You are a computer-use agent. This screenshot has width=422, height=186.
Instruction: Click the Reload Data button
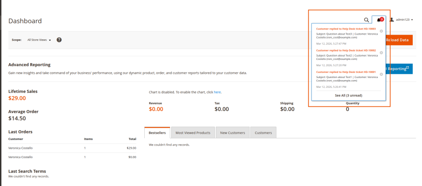(399, 40)
